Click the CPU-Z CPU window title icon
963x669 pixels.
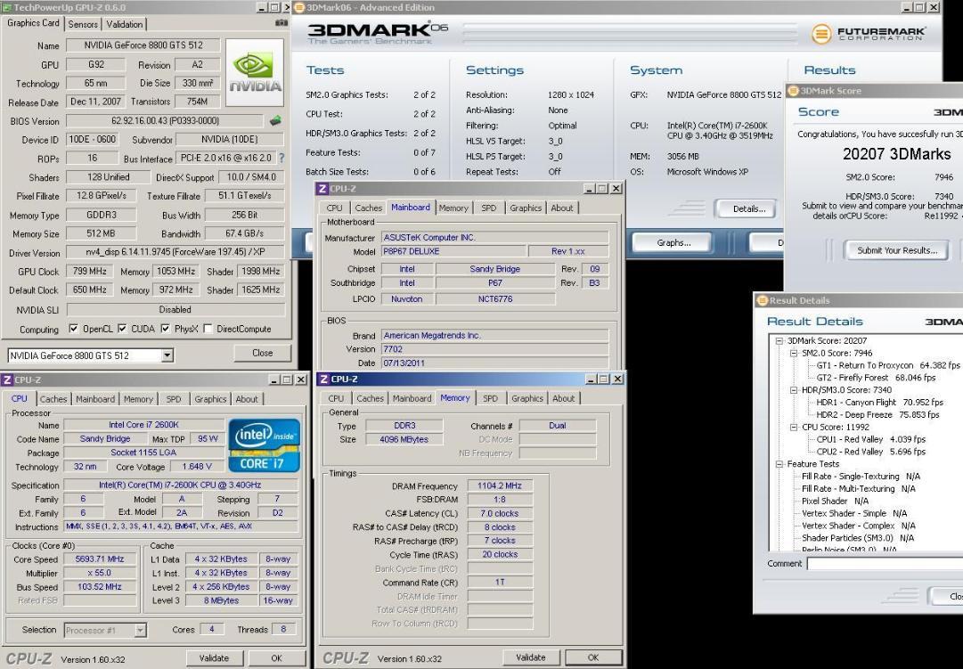pyautogui.click(x=7, y=379)
